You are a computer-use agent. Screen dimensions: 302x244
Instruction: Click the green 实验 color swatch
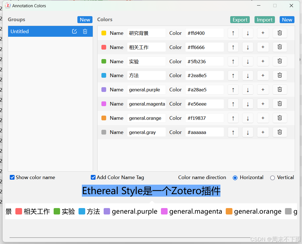pos(104,62)
